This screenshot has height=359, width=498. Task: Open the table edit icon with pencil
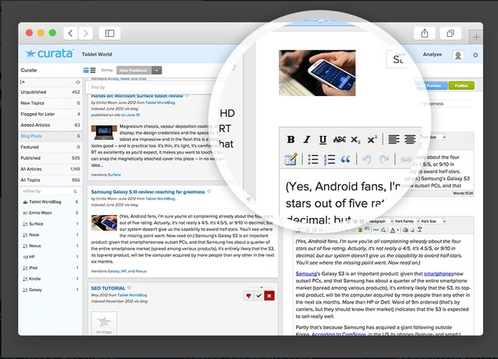[x=291, y=159]
